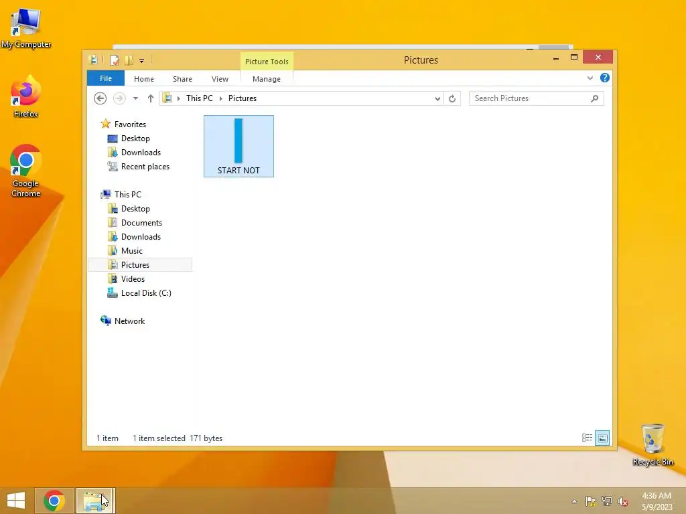
Task: Open Google Chrome from the taskbar
Action: [x=54, y=501]
